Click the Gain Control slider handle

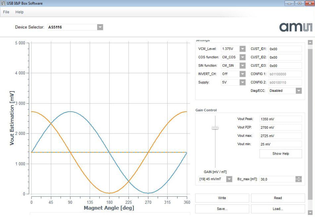point(215,128)
